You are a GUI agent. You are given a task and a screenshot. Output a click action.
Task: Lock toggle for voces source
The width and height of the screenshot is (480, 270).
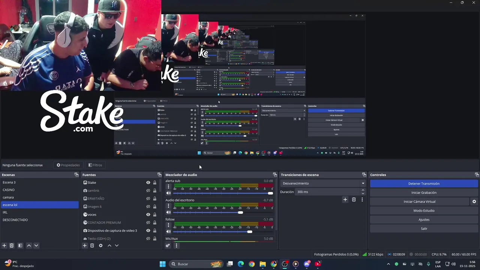click(154, 215)
